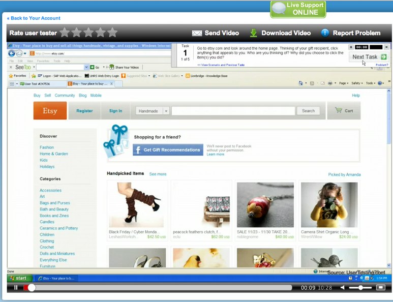Click the blue browser Help icon
Screen dimensions: 393x302
[x=380, y=83]
